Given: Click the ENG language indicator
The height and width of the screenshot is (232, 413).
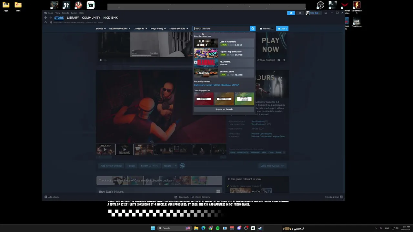Looking at the screenshot, I should pyautogui.click(x=387, y=228).
